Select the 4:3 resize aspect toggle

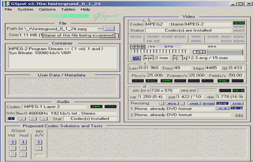(x=222, y=108)
